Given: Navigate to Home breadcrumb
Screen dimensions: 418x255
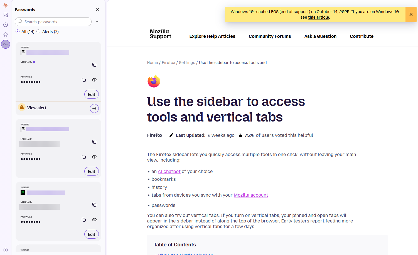Looking at the screenshot, I should coord(153,63).
